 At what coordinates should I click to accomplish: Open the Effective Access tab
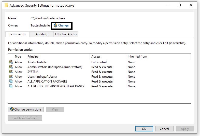[66, 34]
